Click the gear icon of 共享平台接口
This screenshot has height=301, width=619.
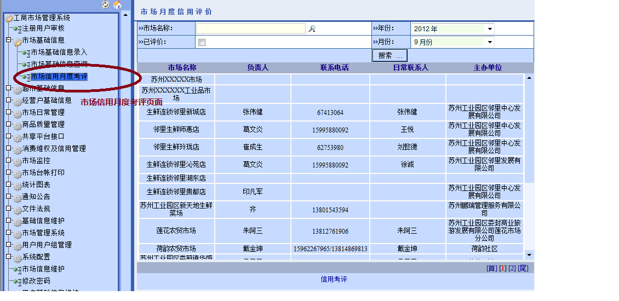[18, 137]
